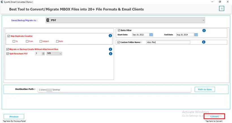This screenshot has height=123, width=232.
Task: Open the Start Date calendar picker icon
Action: tap(151, 35)
